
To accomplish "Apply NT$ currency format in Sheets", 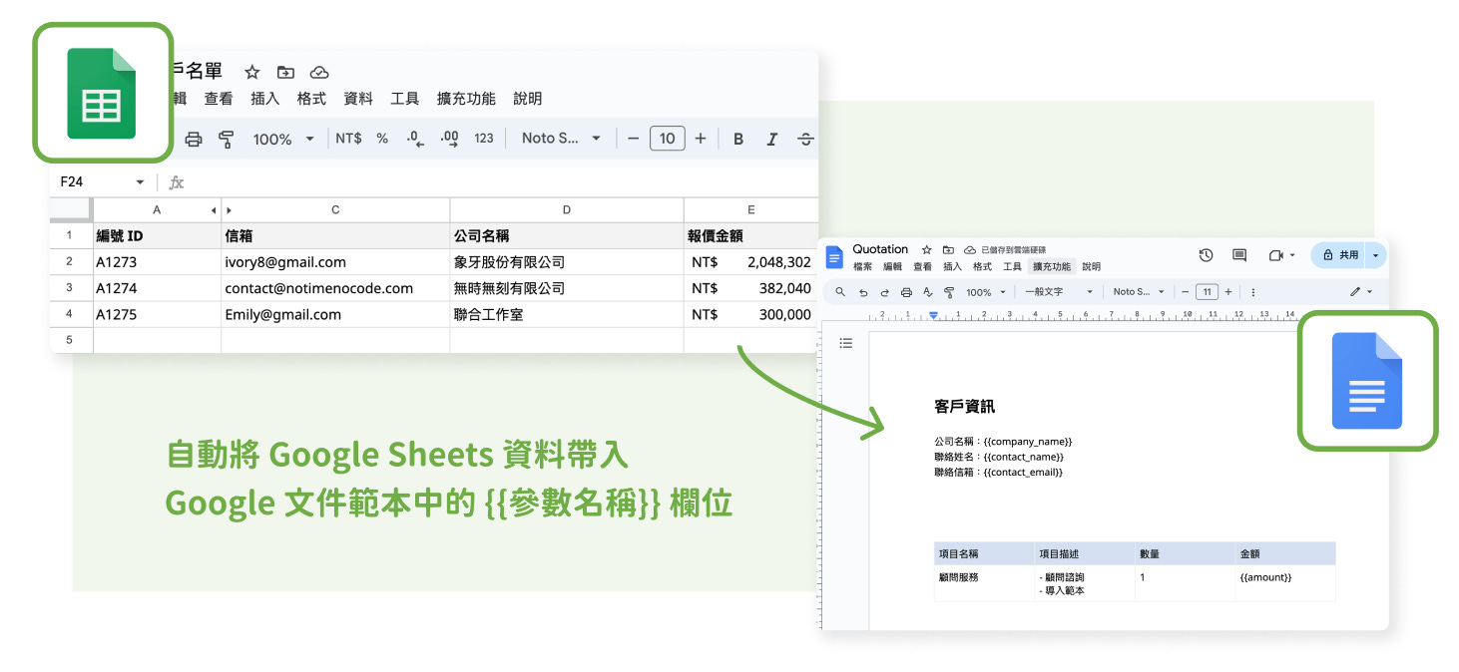I will [348, 139].
